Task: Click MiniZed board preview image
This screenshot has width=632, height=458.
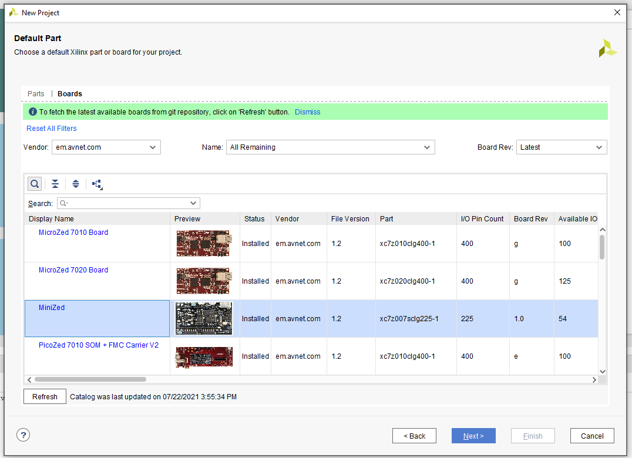Action: pos(204,318)
